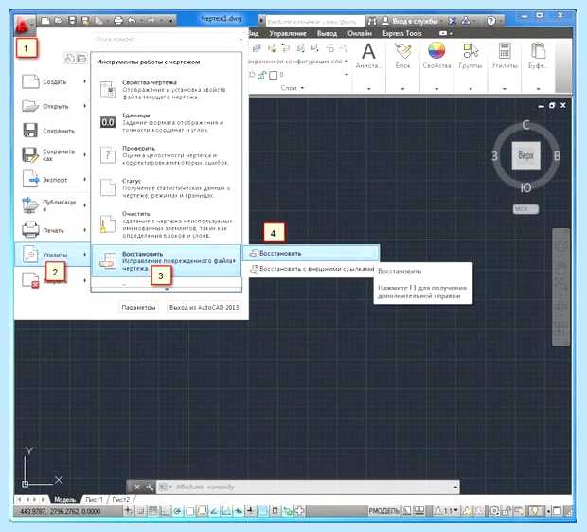The width and height of the screenshot is (587, 532).
Task: Click the help question mark icon
Action: pos(491,21)
